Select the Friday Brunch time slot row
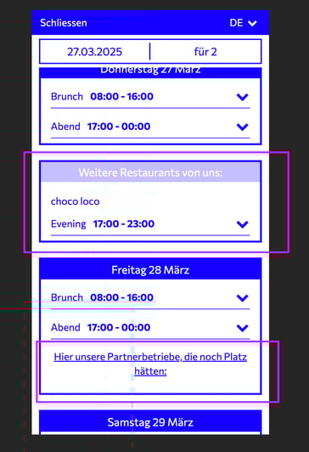The width and height of the screenshot is (309, 452). click(150, 297)
